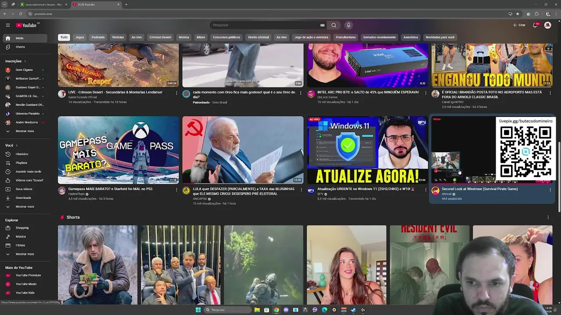The width and height of the screenshot is (561, 315).
Task: Open options for the LULA quer DESFAZER video
Action: (x=301, y=189)
